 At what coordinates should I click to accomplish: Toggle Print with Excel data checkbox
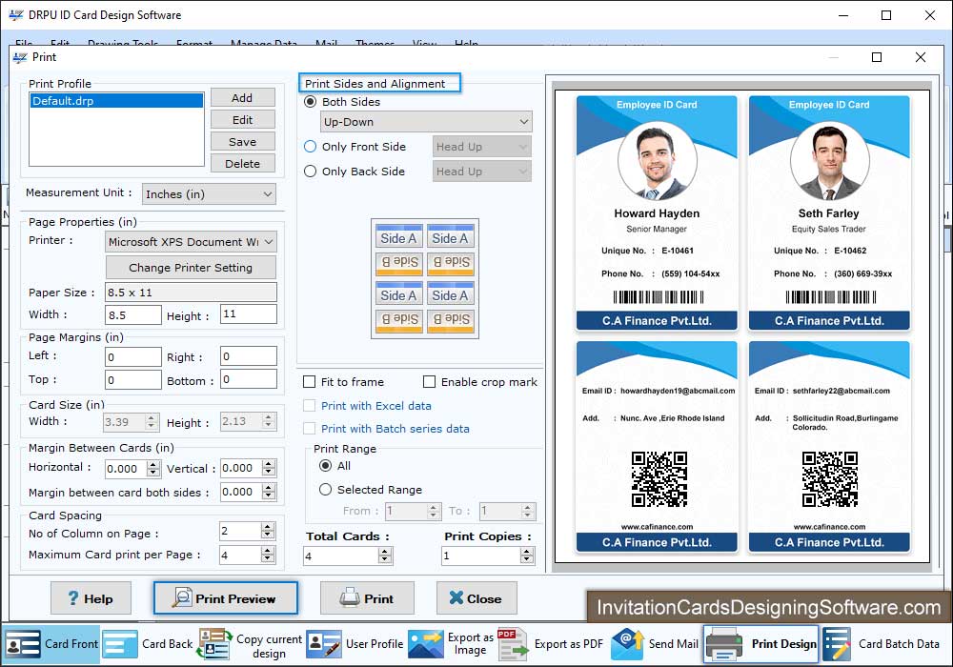click(310, 405)
